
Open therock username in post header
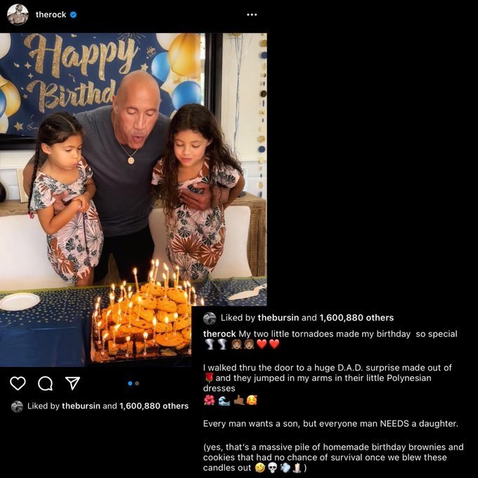tap(51, 15)
